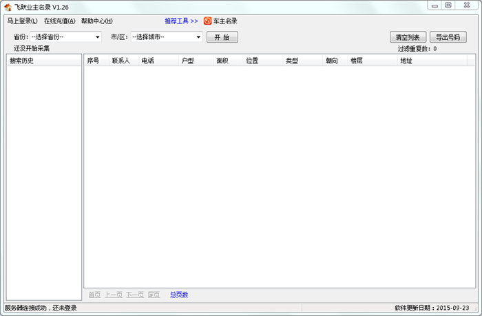This screenshot has height=316, width=482.
Task: Jump to 尾页 last page link
Action: (154, 295)
